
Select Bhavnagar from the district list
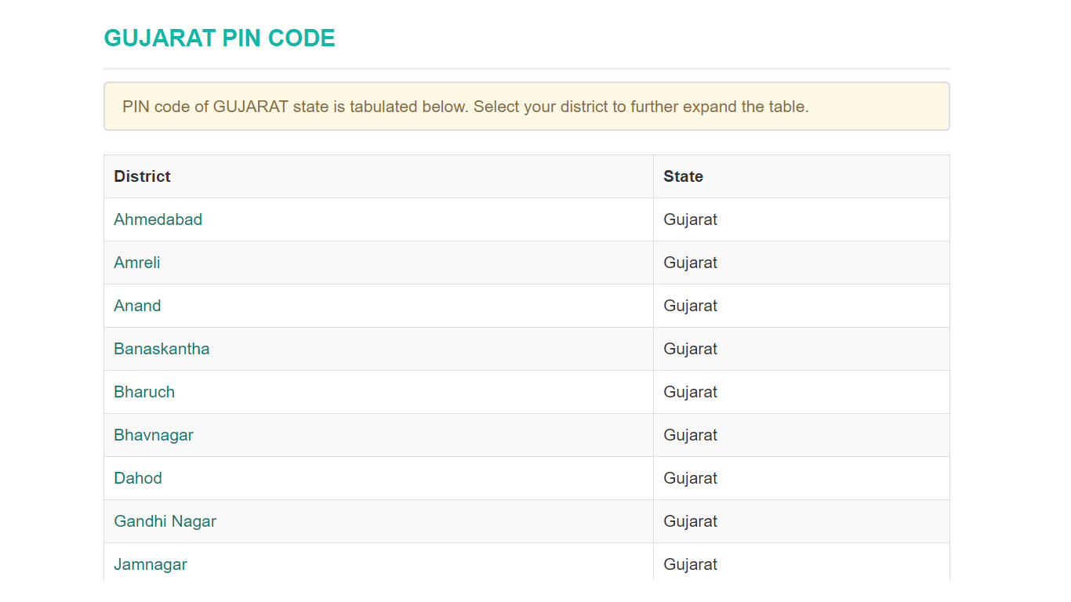point(153,435)
